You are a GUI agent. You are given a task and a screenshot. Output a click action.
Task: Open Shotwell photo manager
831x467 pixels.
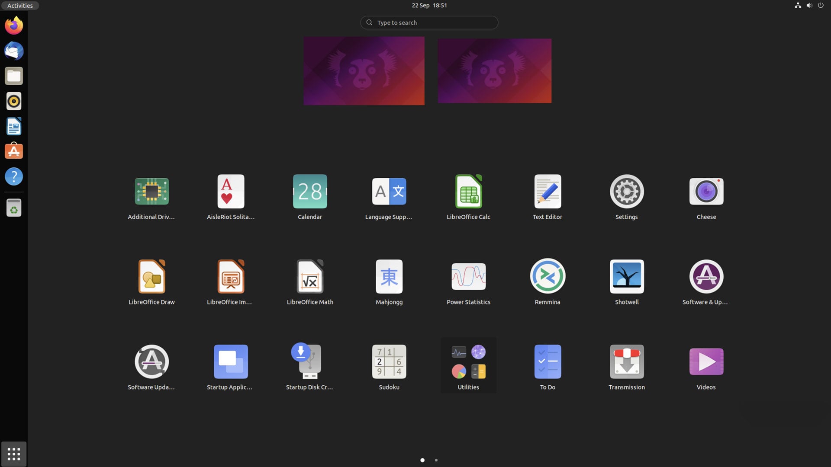pos(626,276)
